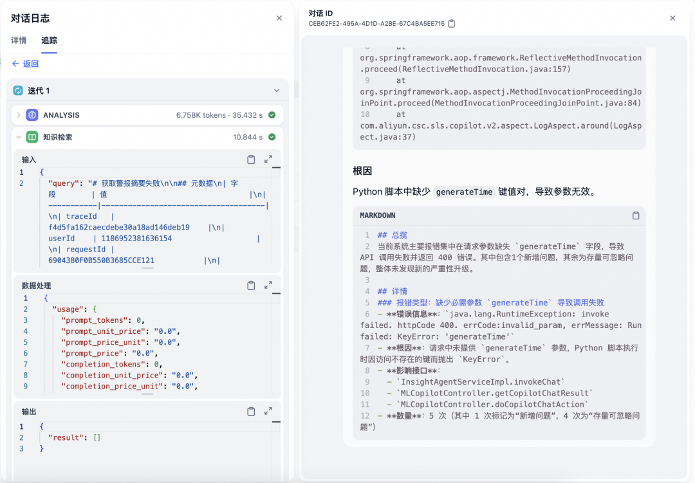Viewport: 695px width, 483px height.
Task: Click the green check on ANALYSIS row
Action: 272,115
